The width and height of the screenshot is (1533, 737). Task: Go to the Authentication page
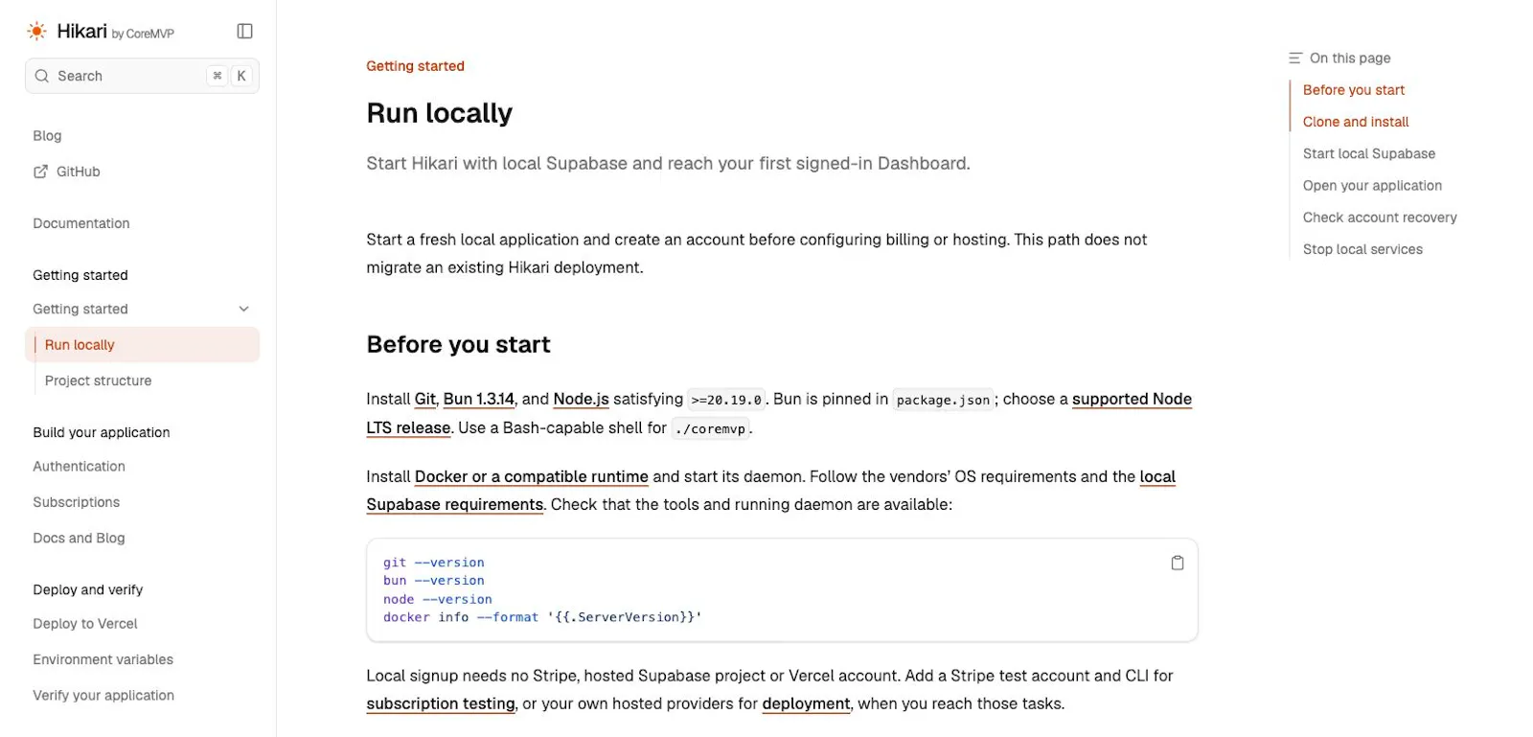79,467
